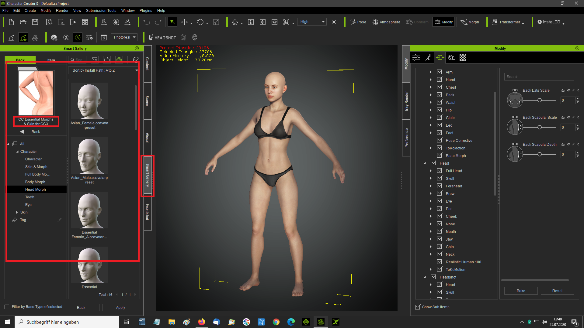Expand the Hand category
This screenshot has height=328, width=584.
point(430,80)
